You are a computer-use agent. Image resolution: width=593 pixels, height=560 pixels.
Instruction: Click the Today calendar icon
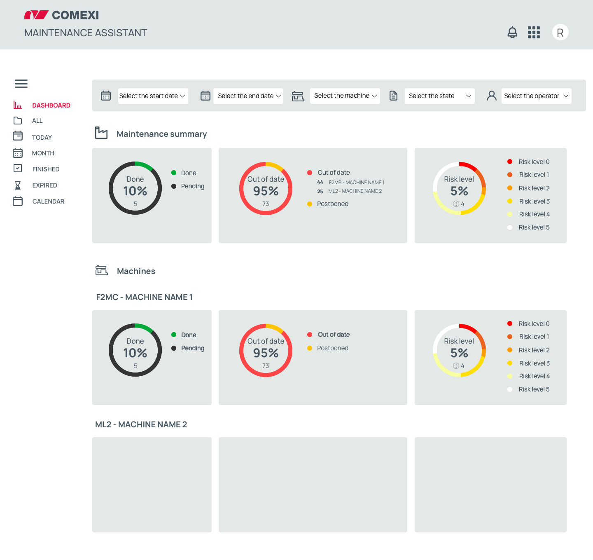(x=18, y=136)
